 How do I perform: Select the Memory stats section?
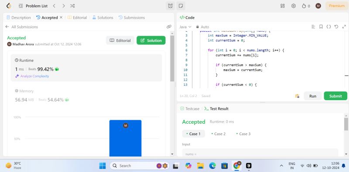(86, 95)
